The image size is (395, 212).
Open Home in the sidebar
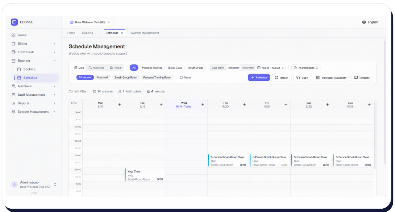click(22, 35)
